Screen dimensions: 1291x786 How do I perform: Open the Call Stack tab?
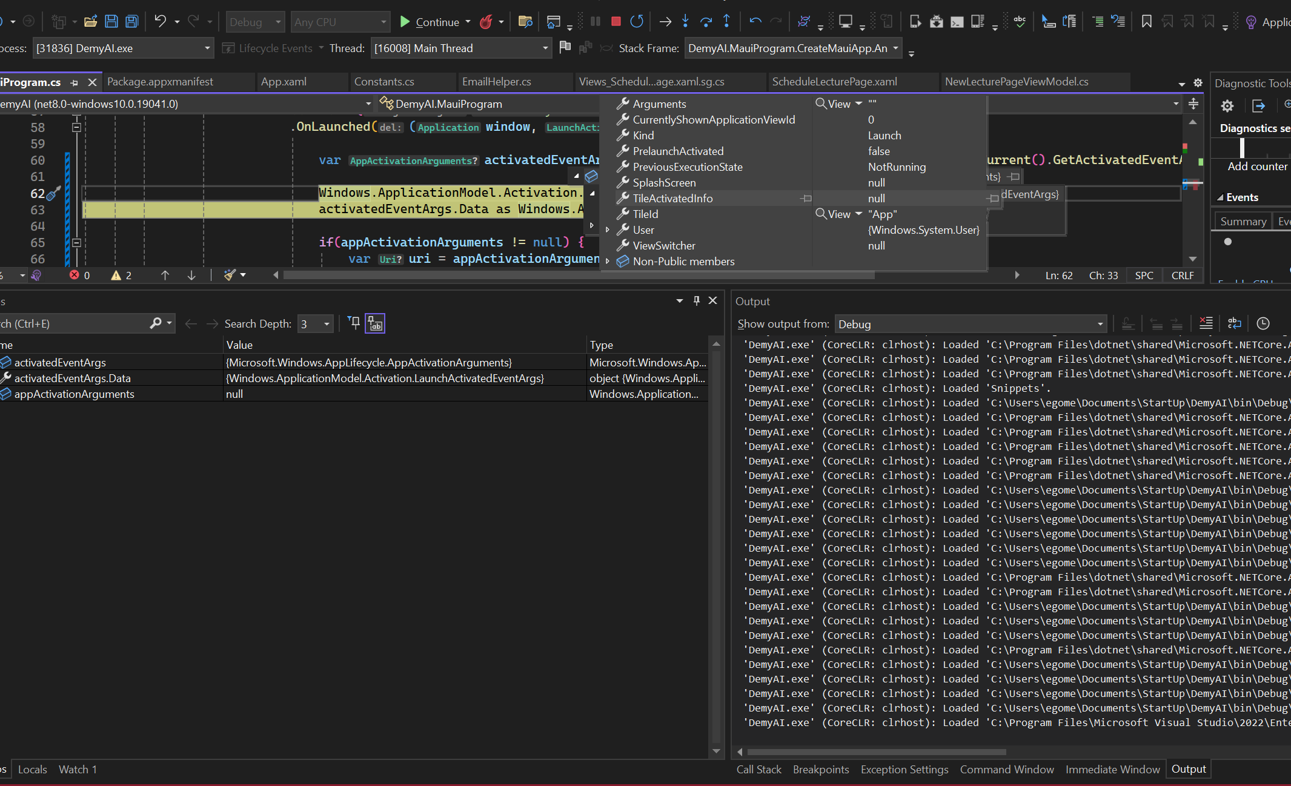pyautogui.click(x=759, y=769)
